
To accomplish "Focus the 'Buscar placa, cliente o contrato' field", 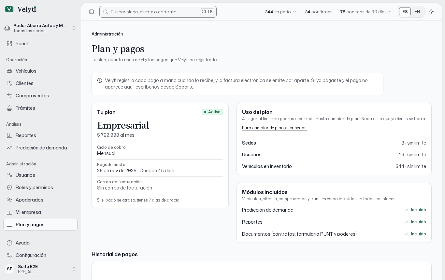I will pos(158,12).
